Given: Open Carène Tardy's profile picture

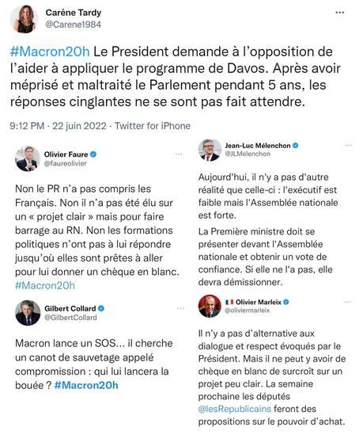Looking at the screenshot, I should pyautogui.click(x=25, y=19).
